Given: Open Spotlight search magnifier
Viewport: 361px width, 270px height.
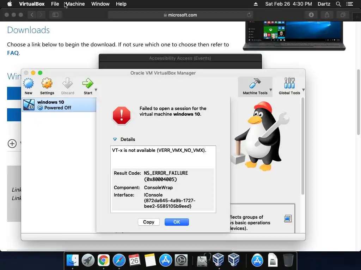Looking at the screenshot, I should point(338,4).
